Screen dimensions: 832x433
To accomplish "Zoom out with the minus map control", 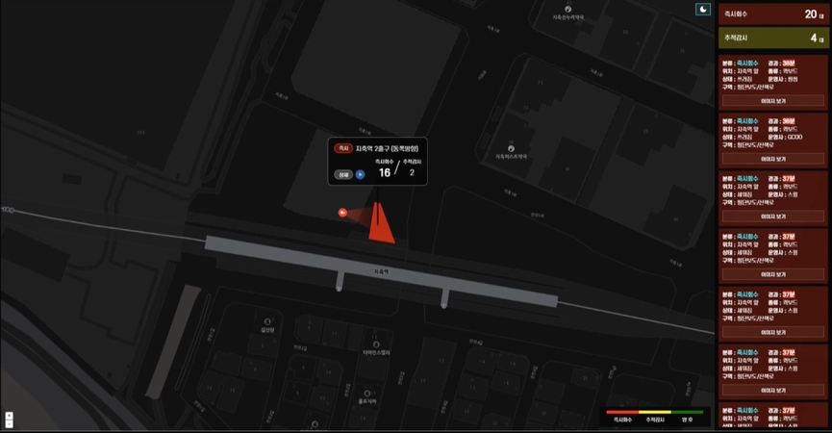I will 9,423.
